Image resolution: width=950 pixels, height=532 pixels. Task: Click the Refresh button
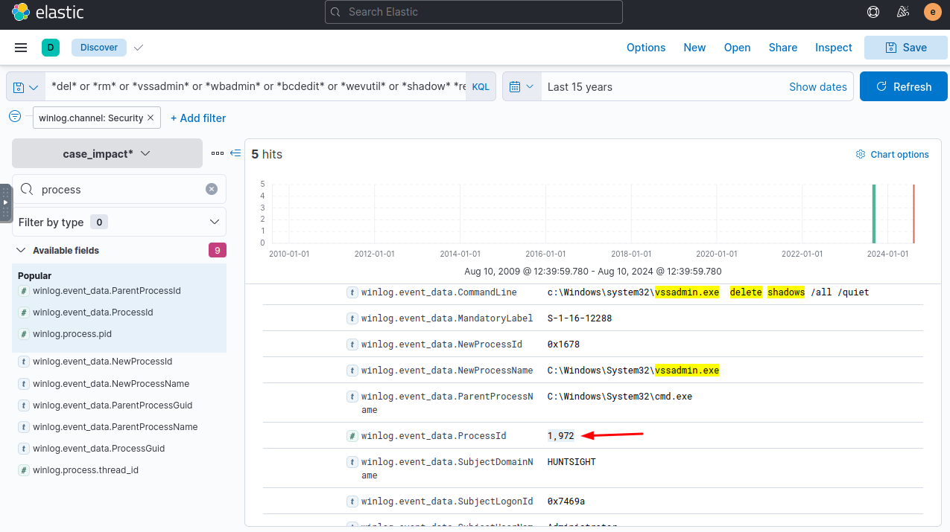[x=903, y=87]
